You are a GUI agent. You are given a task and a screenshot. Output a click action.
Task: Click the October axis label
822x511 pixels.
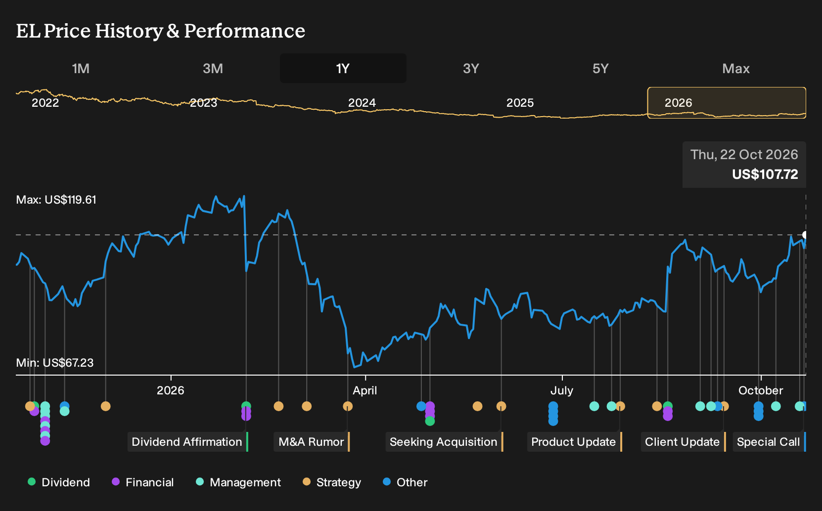[x=761, y=390]
